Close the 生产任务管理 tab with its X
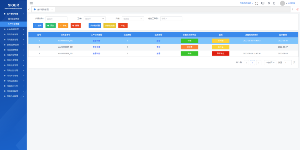Screen dimensions: 300x150 pos(52,9)
